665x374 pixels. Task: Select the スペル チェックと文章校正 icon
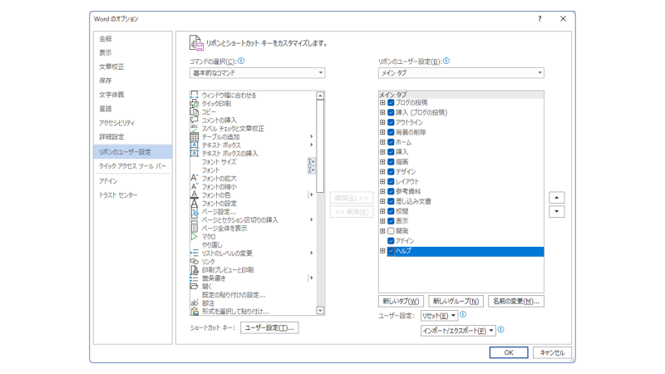click(x=194, y=129)
